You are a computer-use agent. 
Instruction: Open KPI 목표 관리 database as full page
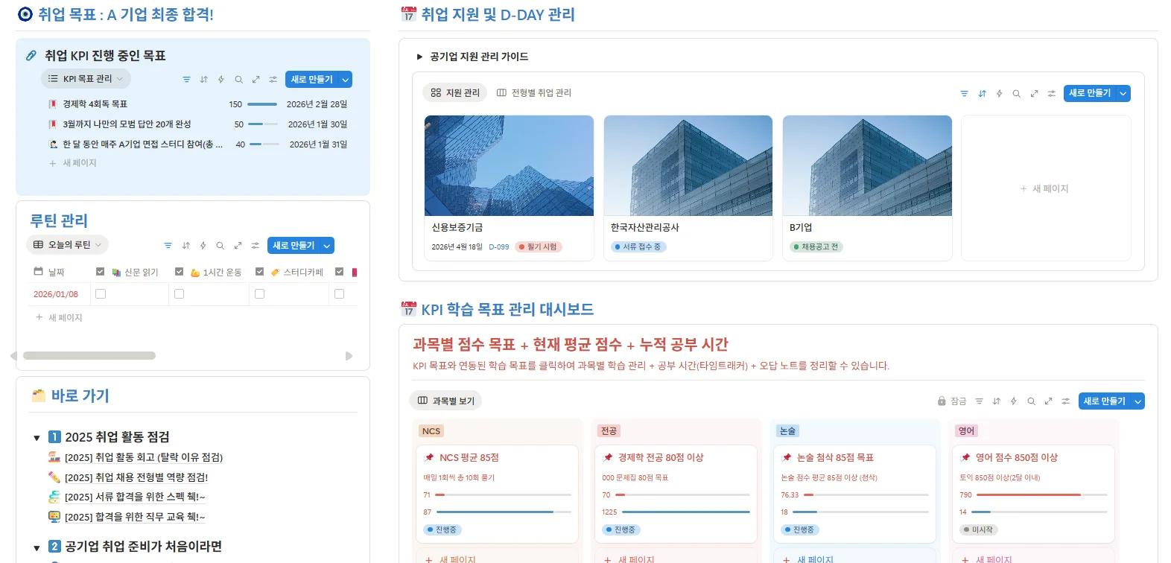click(x=256, y=80)
